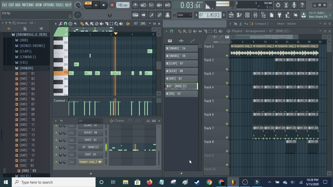Add new pattern with plus button
Screen dimensions: 333x187
point(223,15)
